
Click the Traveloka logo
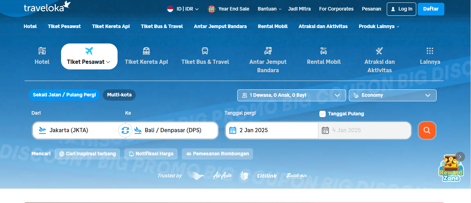pos(47,7)
